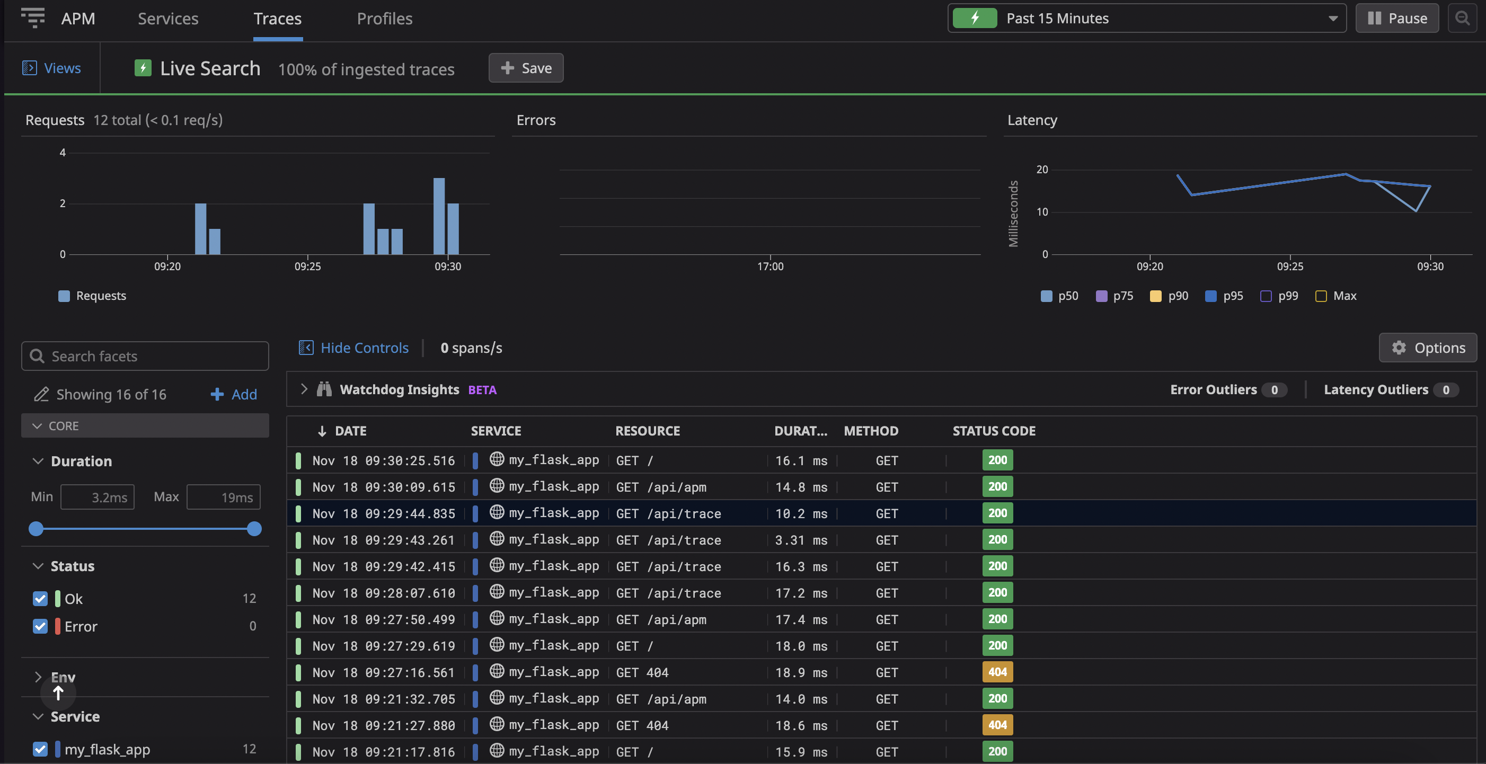Open the APM navigation menu icon

33,18
